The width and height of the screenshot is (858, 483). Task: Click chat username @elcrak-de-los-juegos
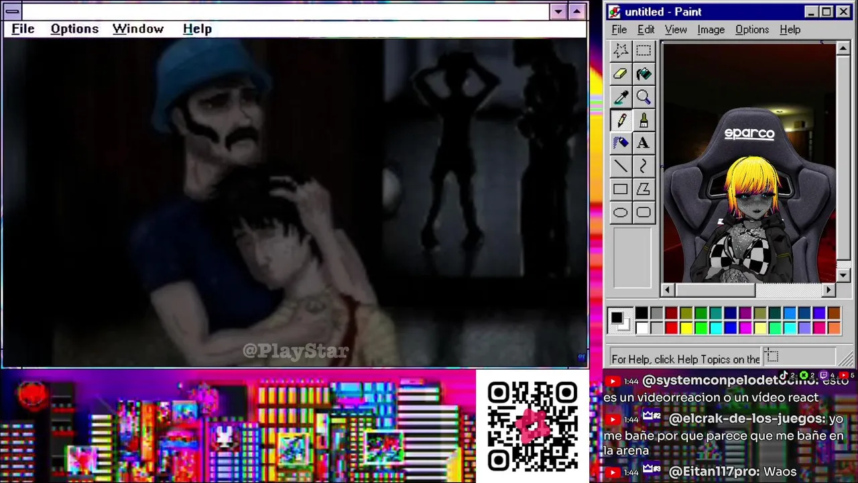tap(746, 419)
